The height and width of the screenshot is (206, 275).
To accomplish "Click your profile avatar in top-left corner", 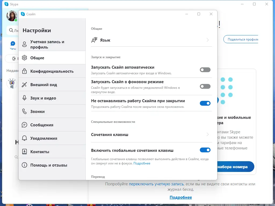I will coord(11,16).
